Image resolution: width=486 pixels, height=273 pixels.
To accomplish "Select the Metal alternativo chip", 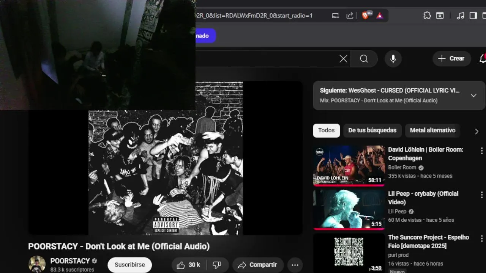I will pos(432,130).
